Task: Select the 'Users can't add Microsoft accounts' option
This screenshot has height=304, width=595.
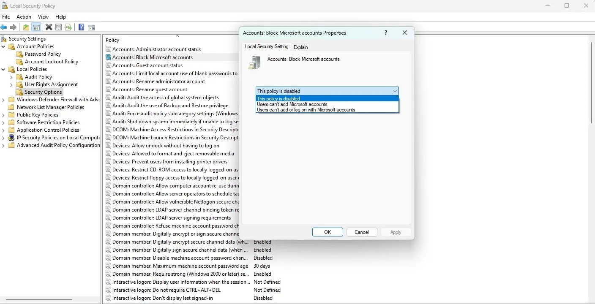Action: click(292, 104)
